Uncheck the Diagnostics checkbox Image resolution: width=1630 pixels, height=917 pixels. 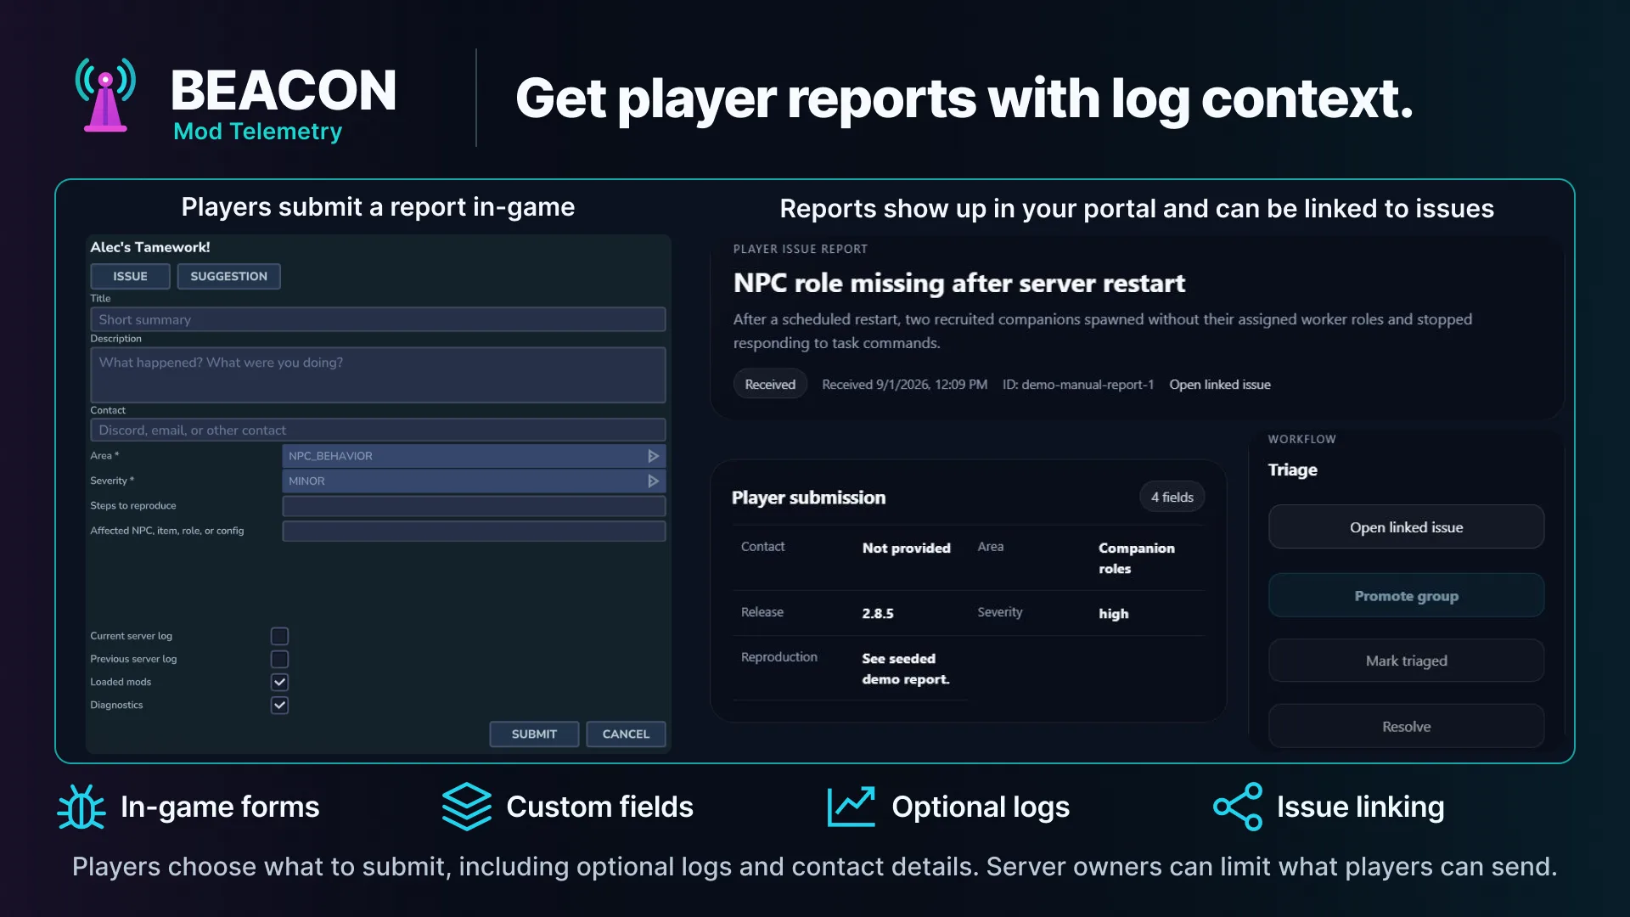pos(279,705)
